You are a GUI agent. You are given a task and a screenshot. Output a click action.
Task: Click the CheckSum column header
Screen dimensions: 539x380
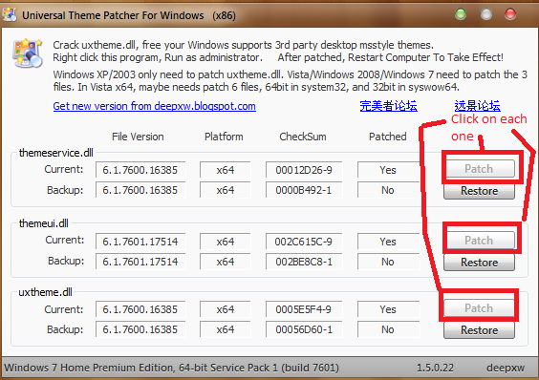tap(303, 137)
